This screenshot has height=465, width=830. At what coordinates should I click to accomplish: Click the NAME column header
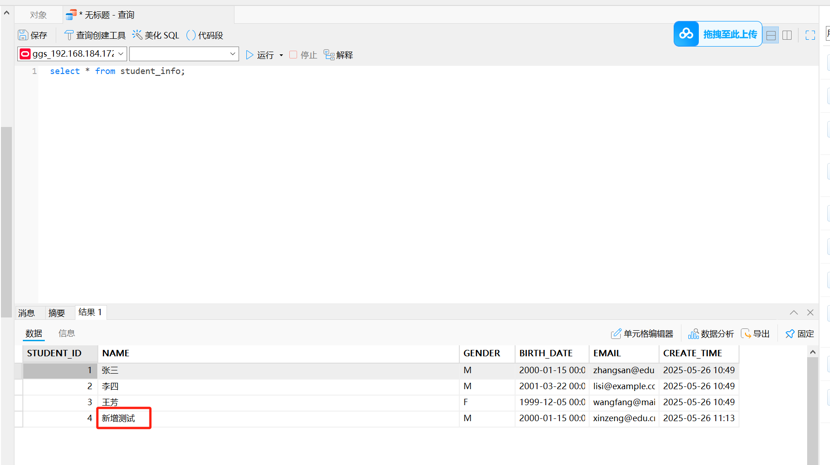[x=278, y=354]
